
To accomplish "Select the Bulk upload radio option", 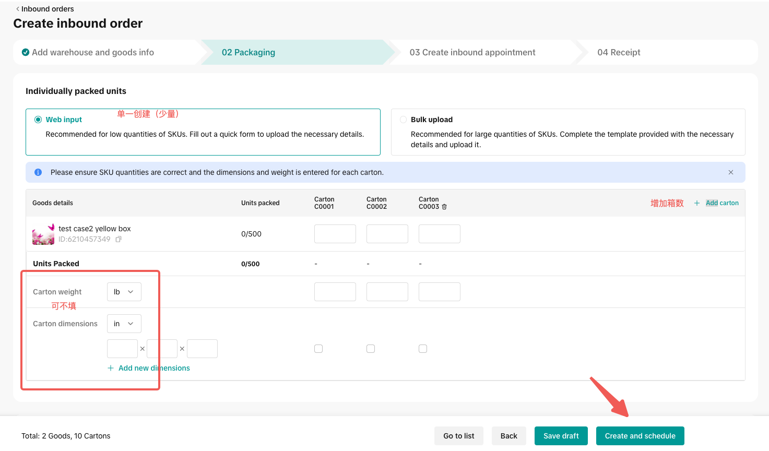I will click(x=403, y=120).
